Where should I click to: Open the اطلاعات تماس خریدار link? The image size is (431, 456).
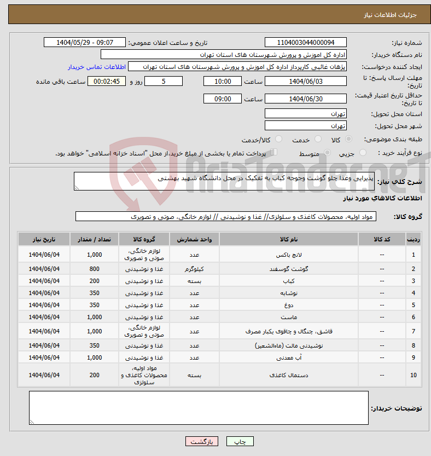(97, 67)
